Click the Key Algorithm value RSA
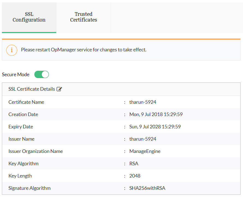This screenshot has height=198, width=243. [134, 164]
